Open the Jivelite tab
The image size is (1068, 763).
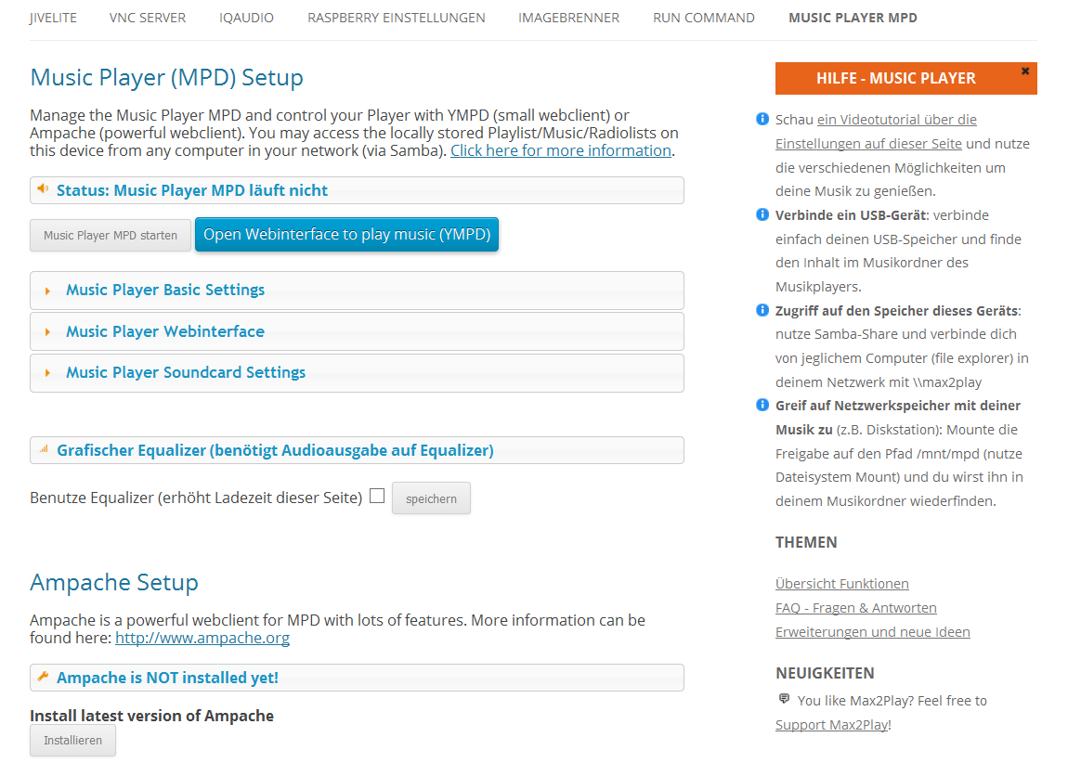(x=53, y=18)
